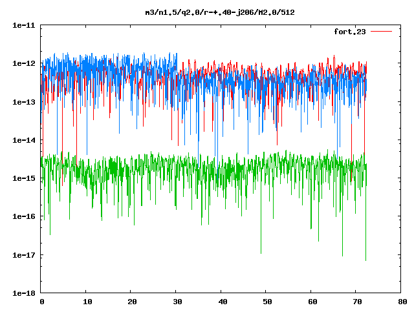Click x-axis label 30
Image resolution: width=414 pixels, height=310 pixels.
point(177,302)
